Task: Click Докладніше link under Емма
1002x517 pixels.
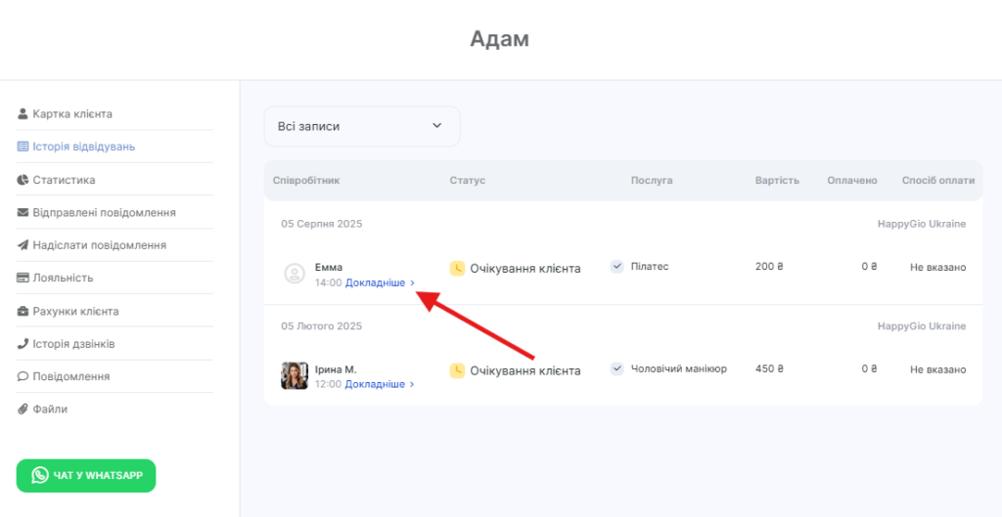Action: pyautogui.click(x=375, y=283)
